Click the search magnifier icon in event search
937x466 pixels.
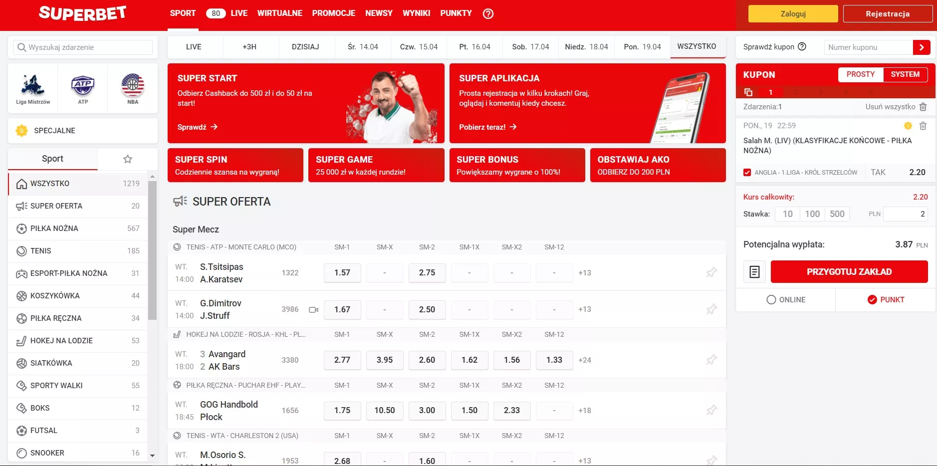tap(22, 47)
